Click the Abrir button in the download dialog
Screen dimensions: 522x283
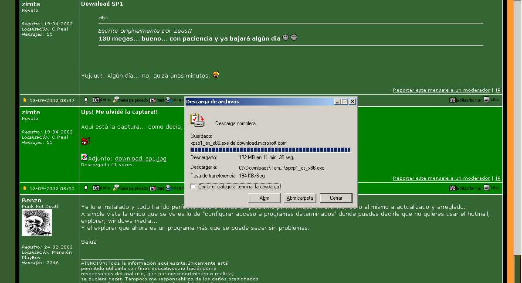coord(264,198)
